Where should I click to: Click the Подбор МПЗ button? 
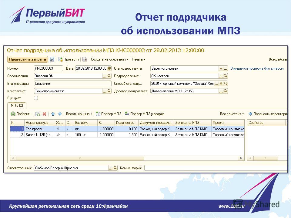click(109, 114)
